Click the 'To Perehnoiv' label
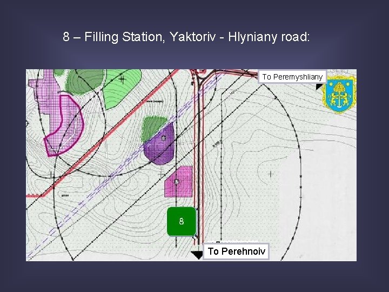Screen dimensions: 389x292 236,251
